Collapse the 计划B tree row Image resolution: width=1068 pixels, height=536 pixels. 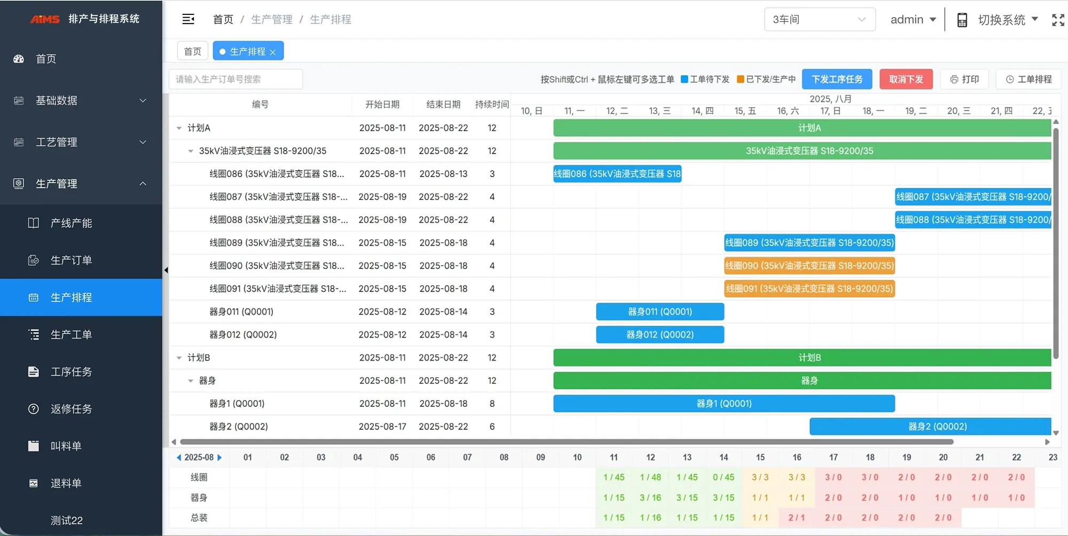coord(179,358)
